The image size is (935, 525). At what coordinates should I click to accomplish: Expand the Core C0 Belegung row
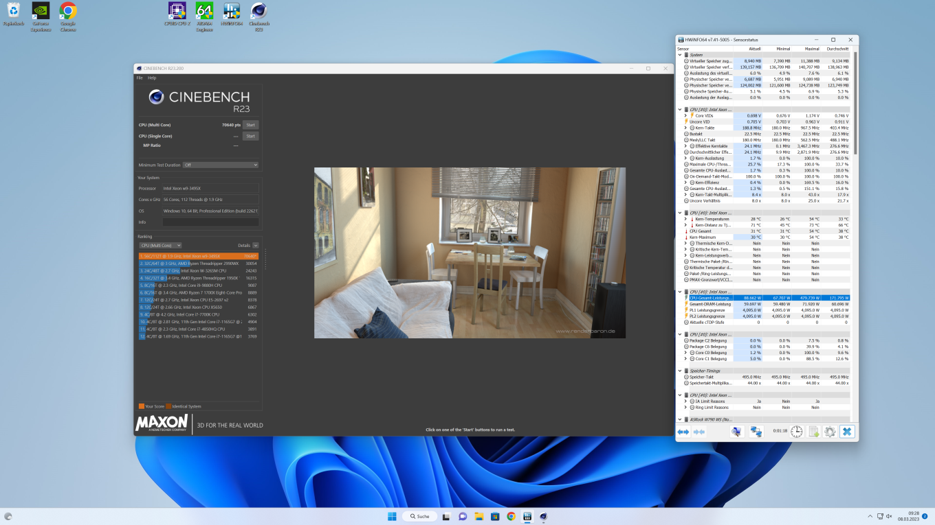click(685, 353)
